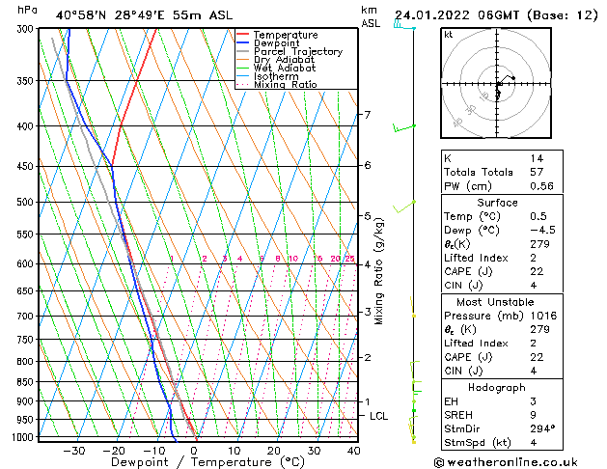The height and width of the screenshot is (469, 607).
Task: Click the 'kt' label in hodograph box
Action: pos(448,35)
